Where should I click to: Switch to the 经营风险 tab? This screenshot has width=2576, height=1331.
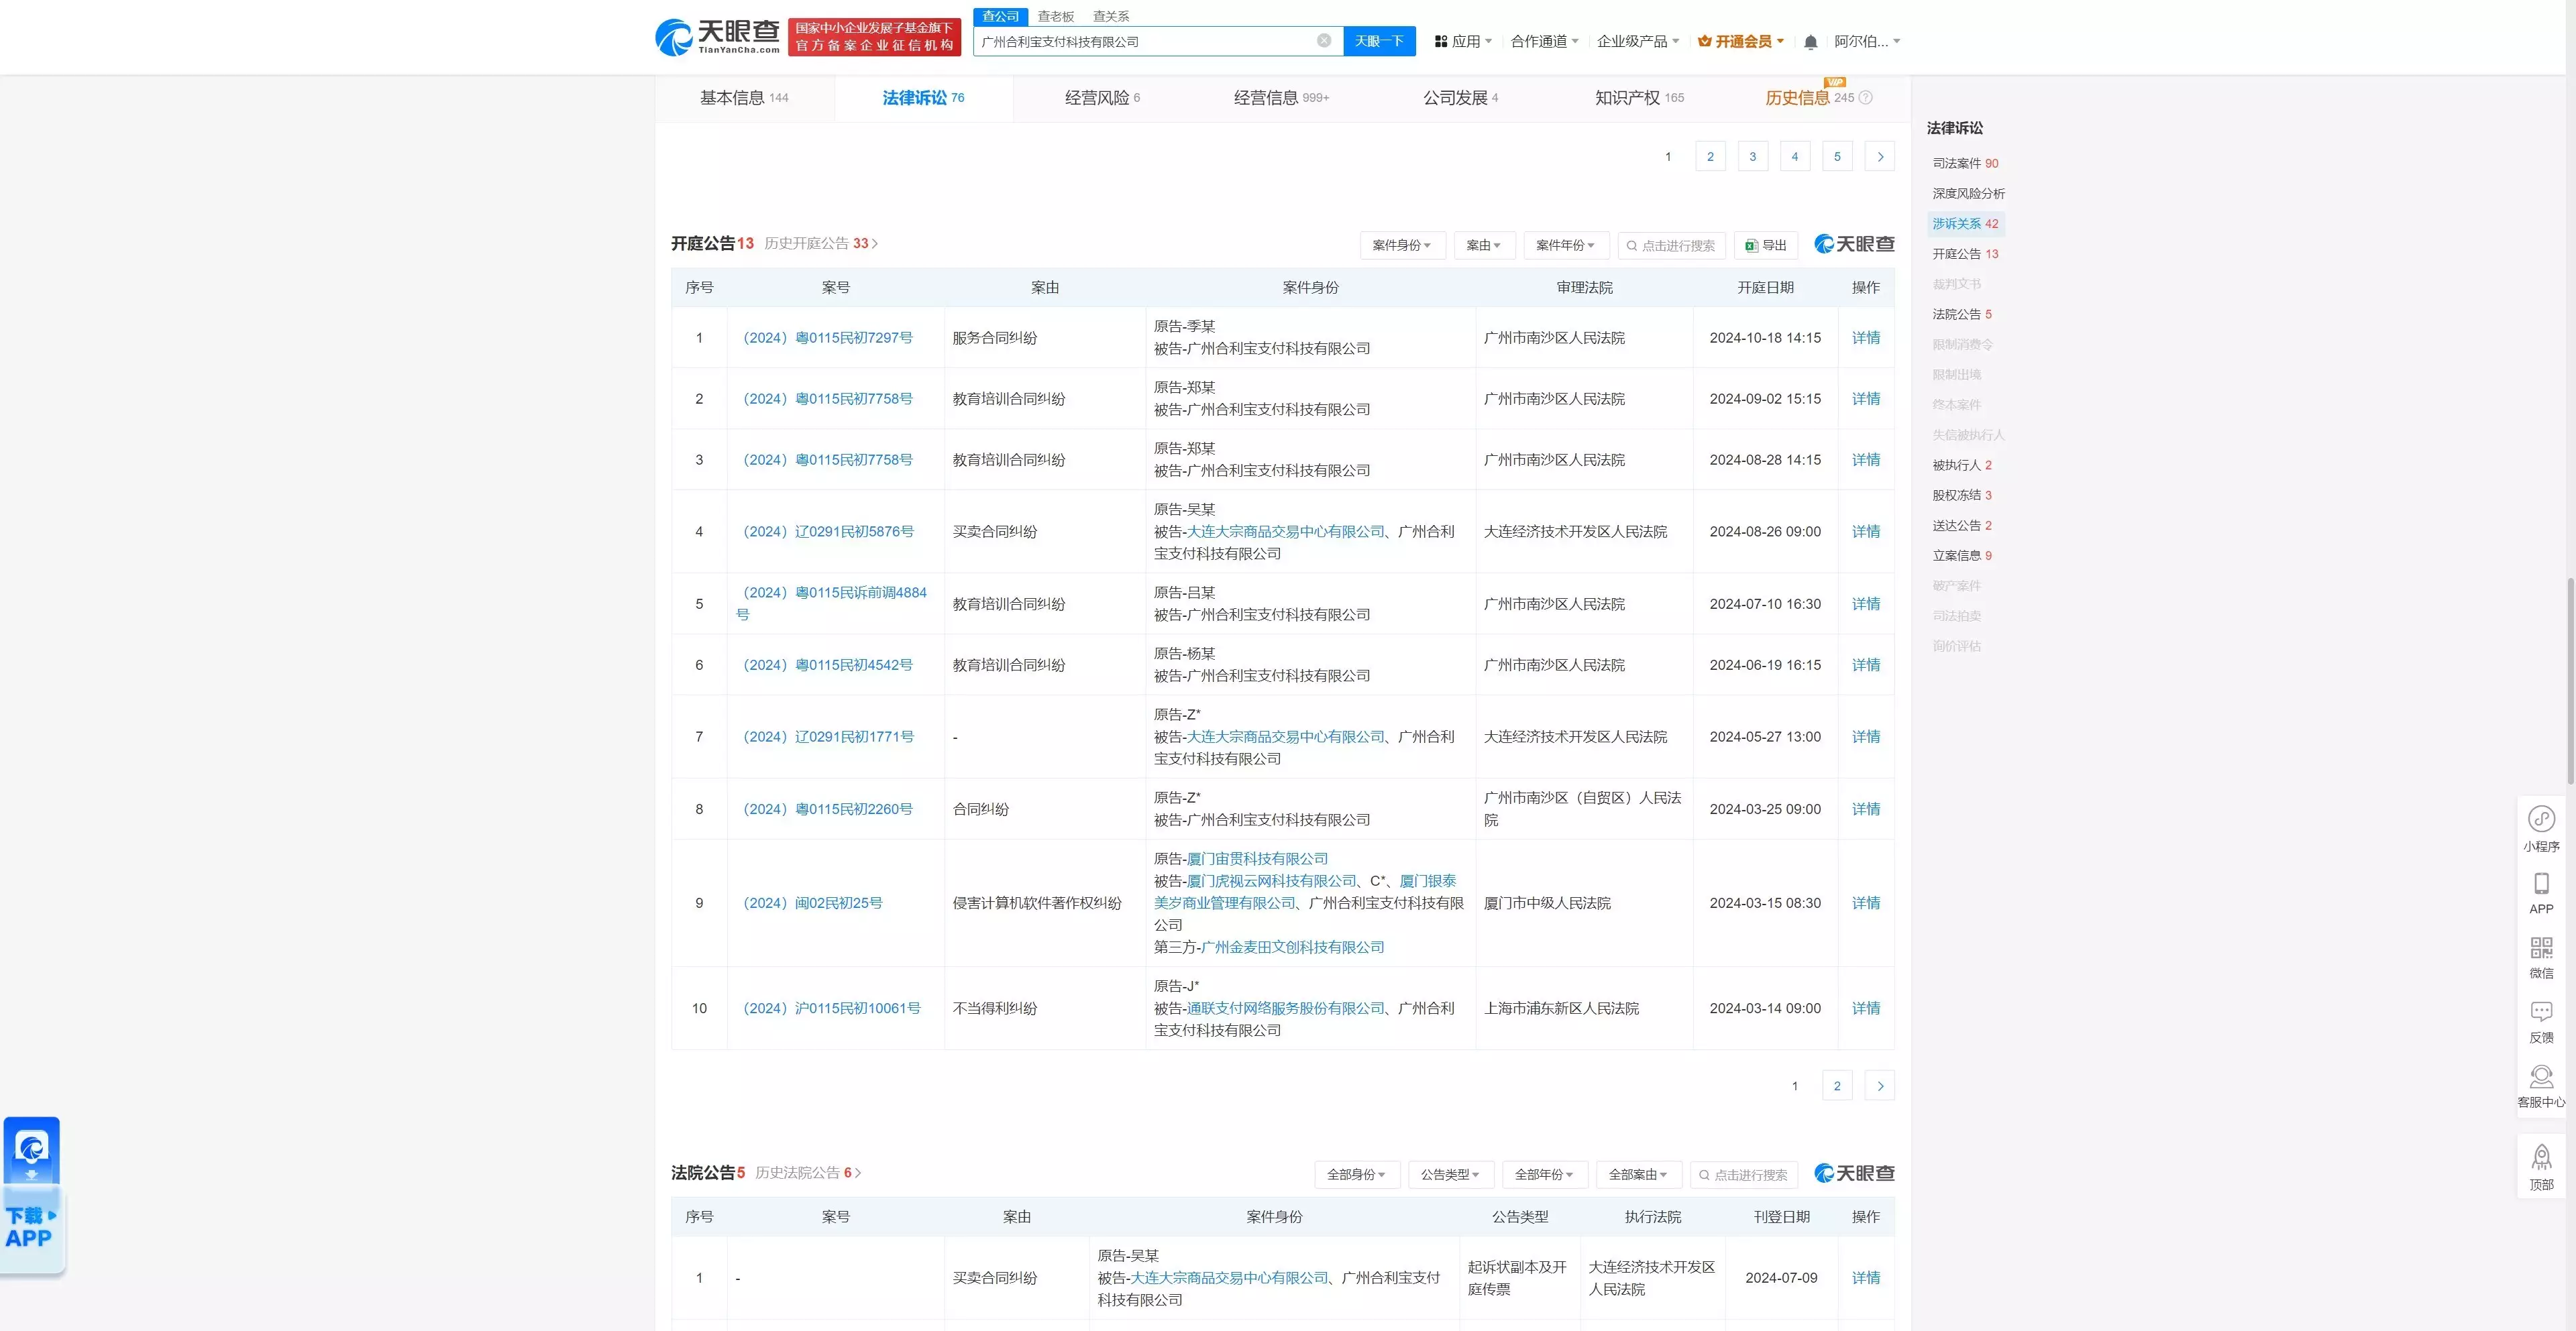point(1102,98)
